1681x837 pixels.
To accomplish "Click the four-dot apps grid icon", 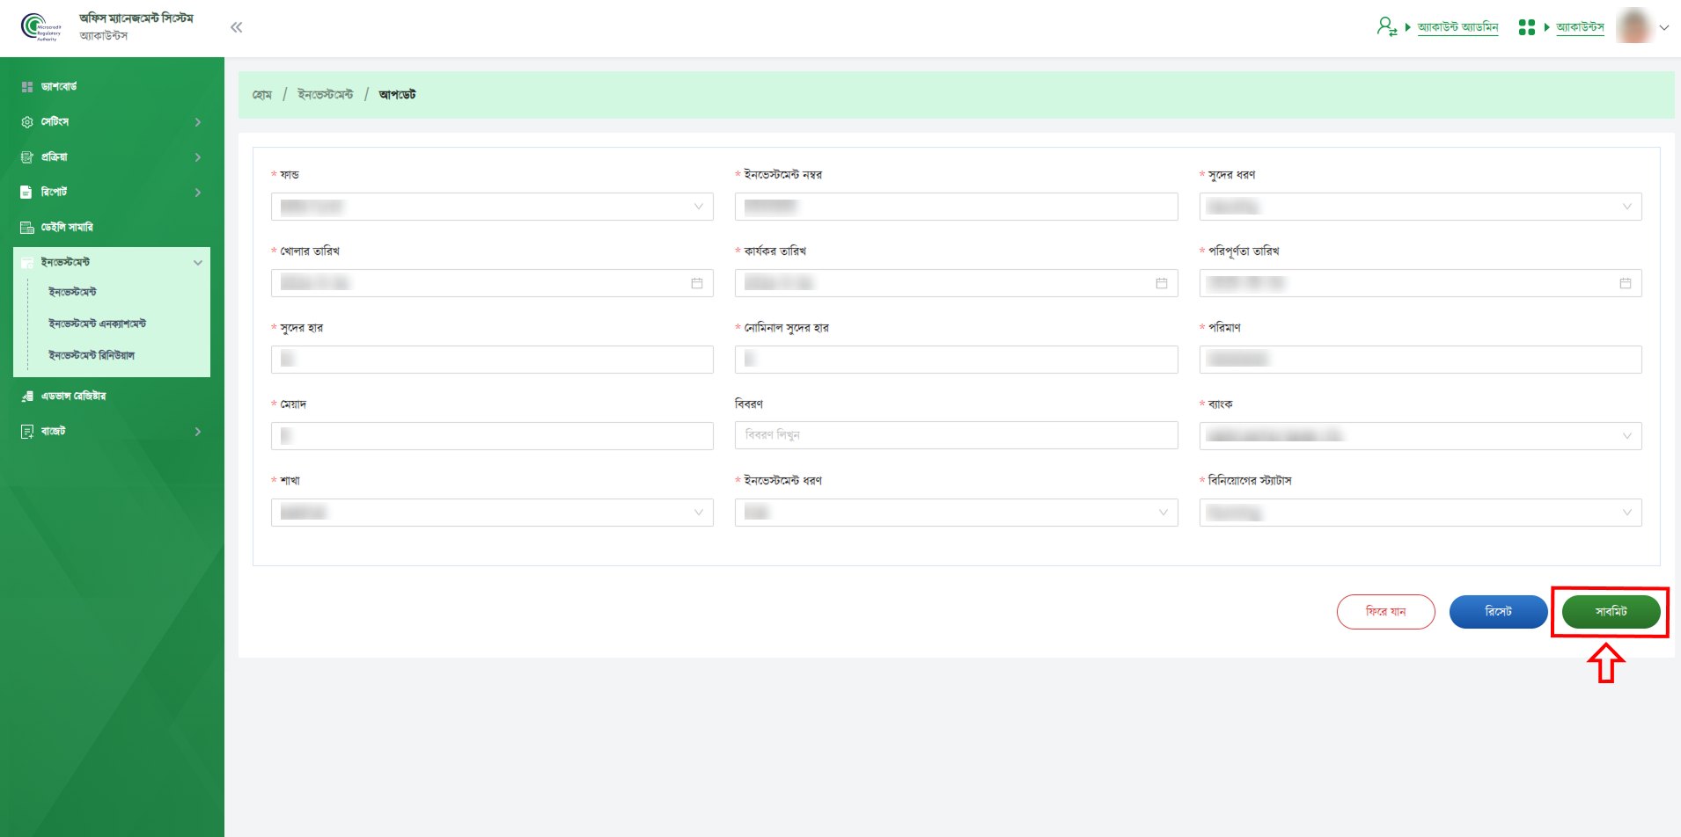I will (1526, 27).
